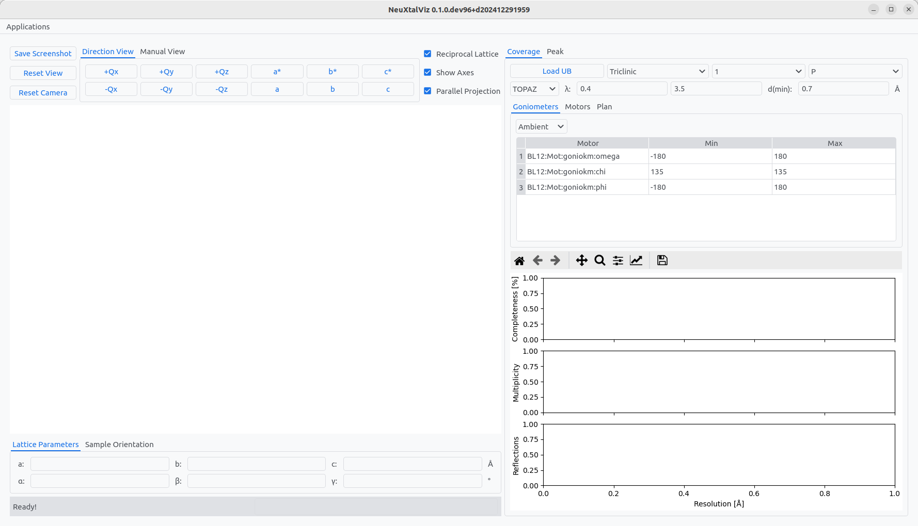
Task: Toggle the Show Axes checkbox
Action: [x=428, y=72]
